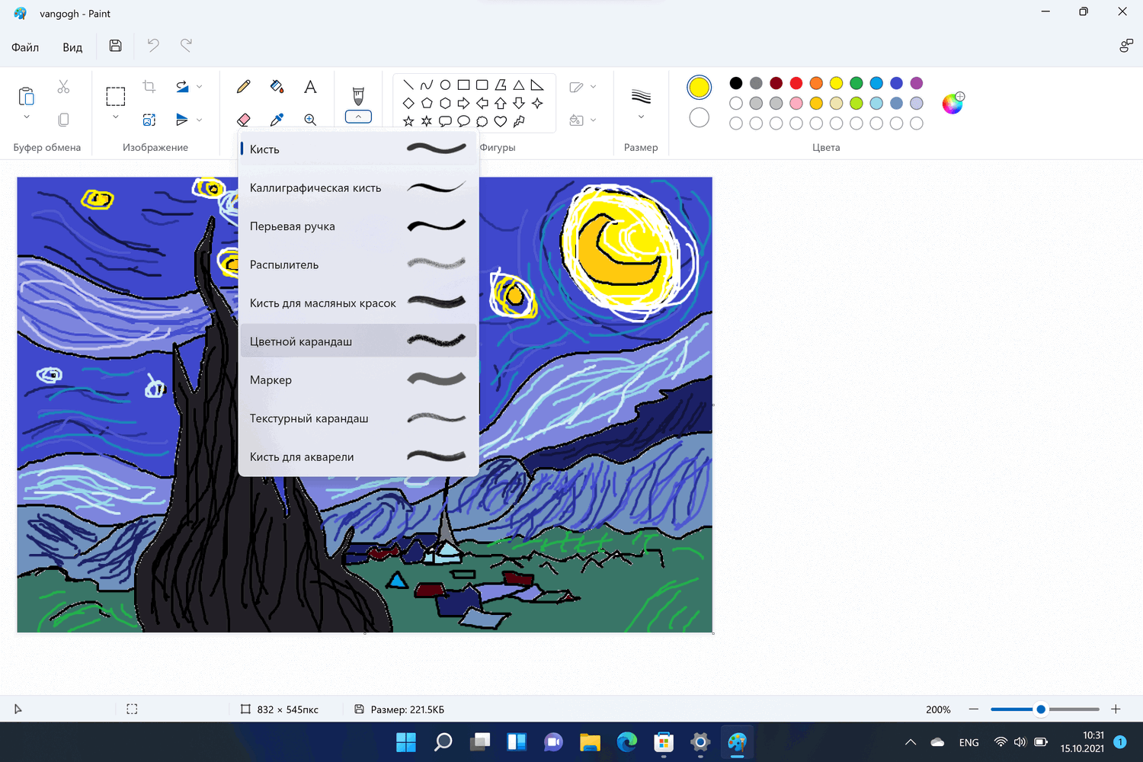1143x762 pixels.
Task: Choose the straight line shape
Action: [x=408, y=85]
